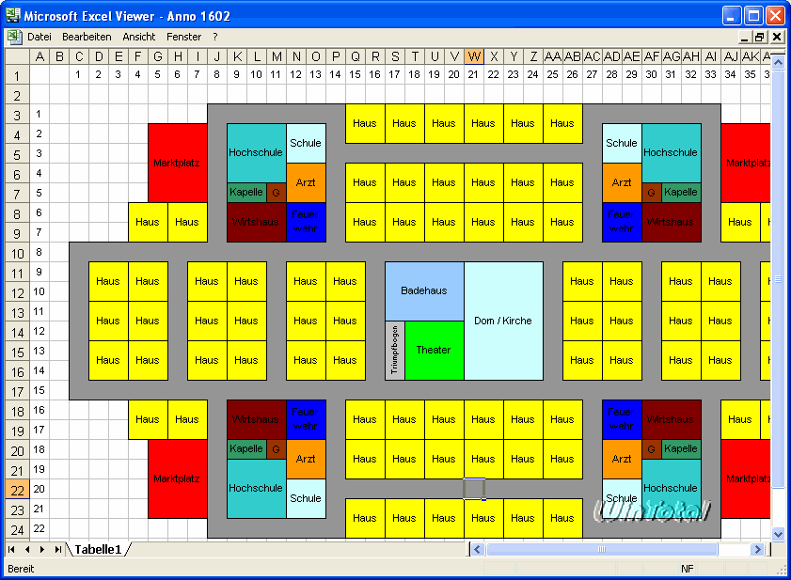Select row 10 header
Viewport: 791px width, 580px height.
click(17, 254)
